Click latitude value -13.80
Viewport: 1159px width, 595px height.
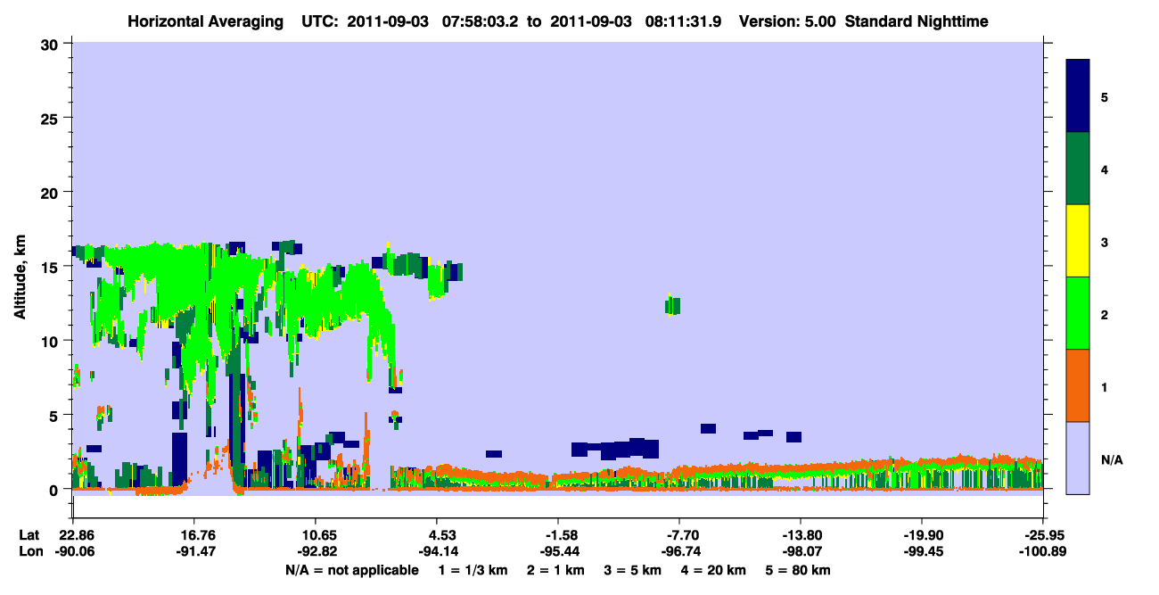(x=801, y=535)
